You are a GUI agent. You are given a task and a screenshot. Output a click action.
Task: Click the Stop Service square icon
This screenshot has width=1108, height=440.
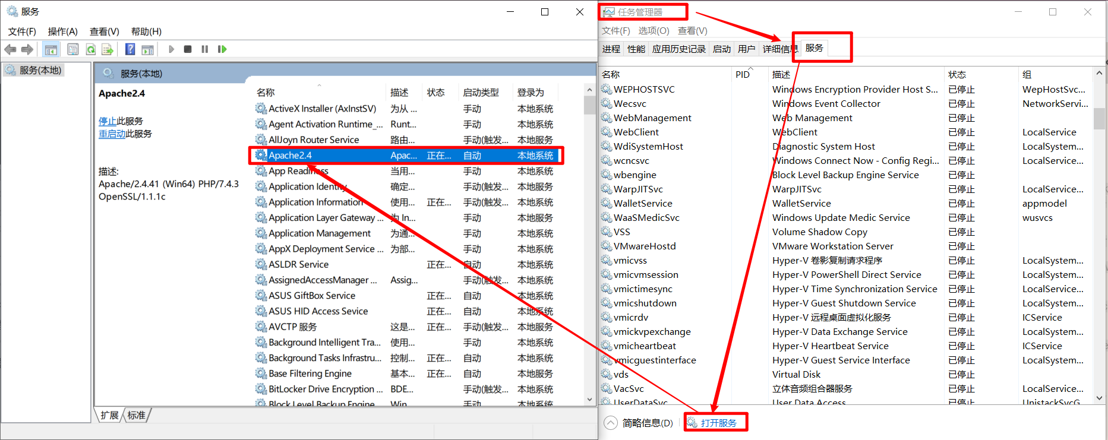click(188, 49)
